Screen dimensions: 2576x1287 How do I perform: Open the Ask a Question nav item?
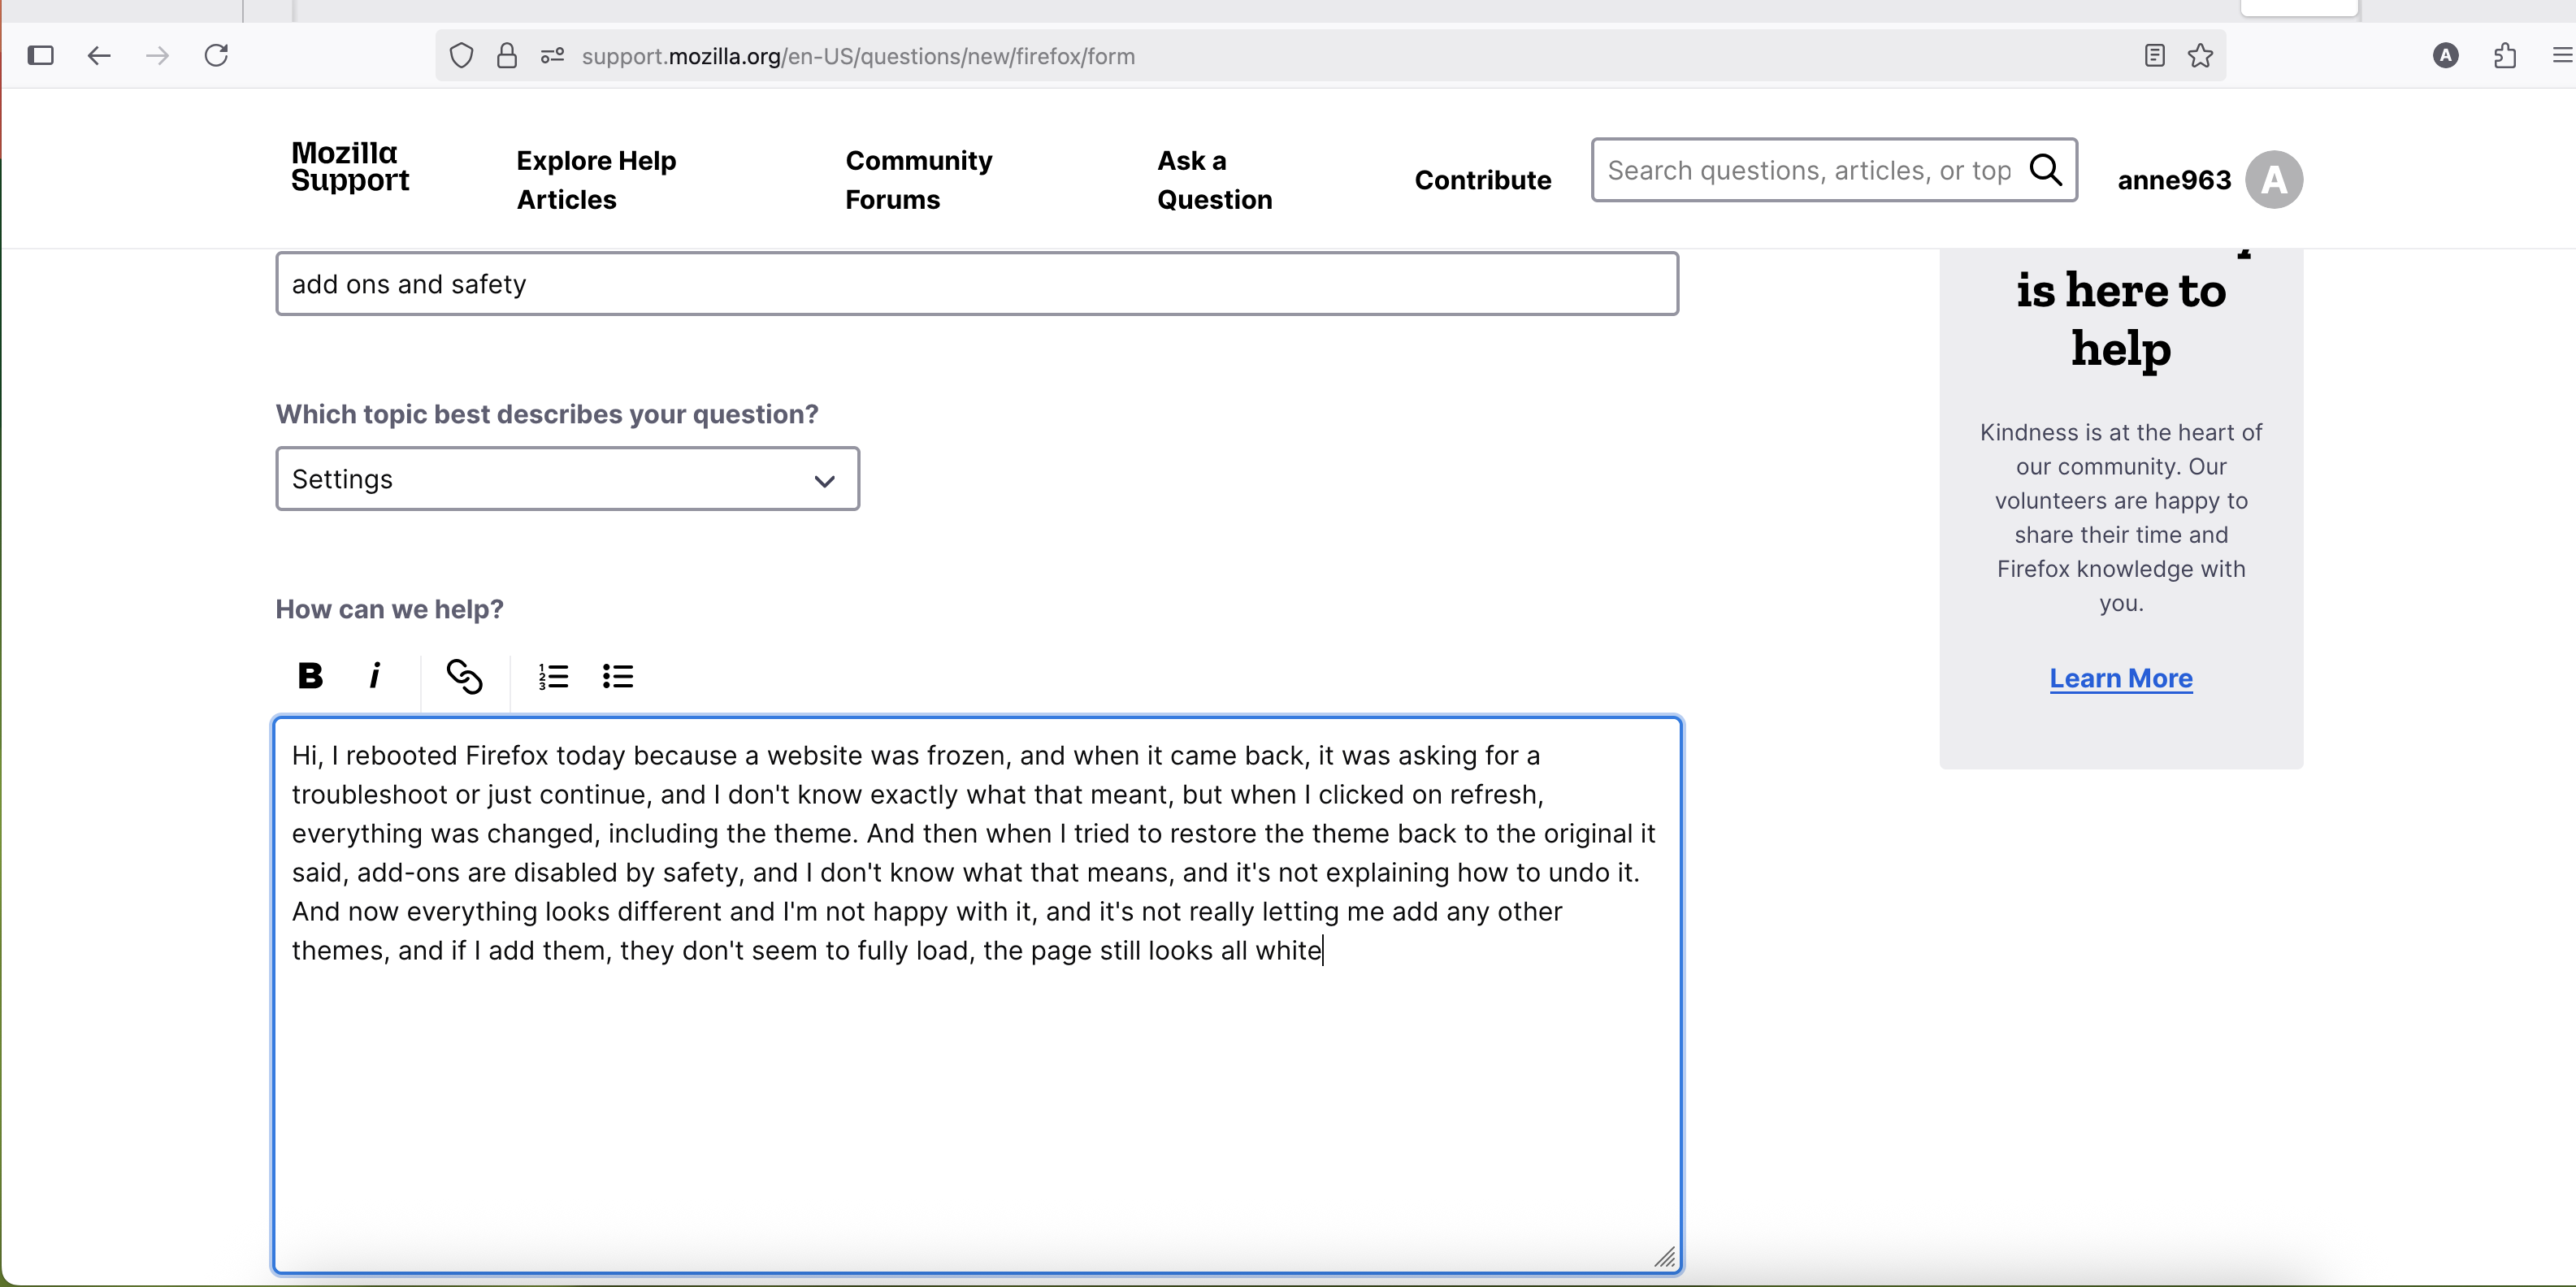click(x=1214, y=180)
